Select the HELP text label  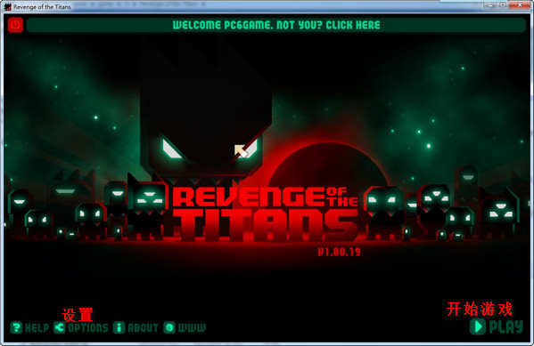pyautogui.click(x=37, y=327)
